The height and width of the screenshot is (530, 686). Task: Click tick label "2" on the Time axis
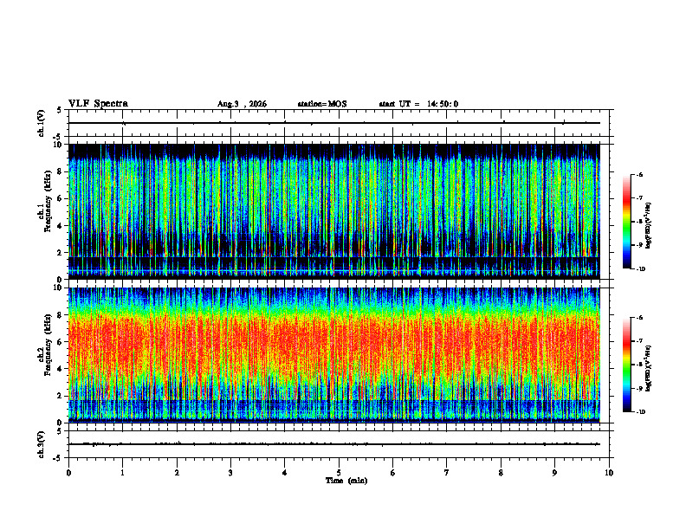coord(177,473)
